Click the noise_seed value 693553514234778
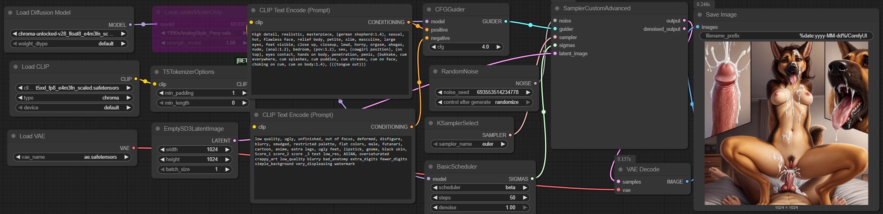Image resolution: width=883 pixels, height=214 pixels. [498, 92]
